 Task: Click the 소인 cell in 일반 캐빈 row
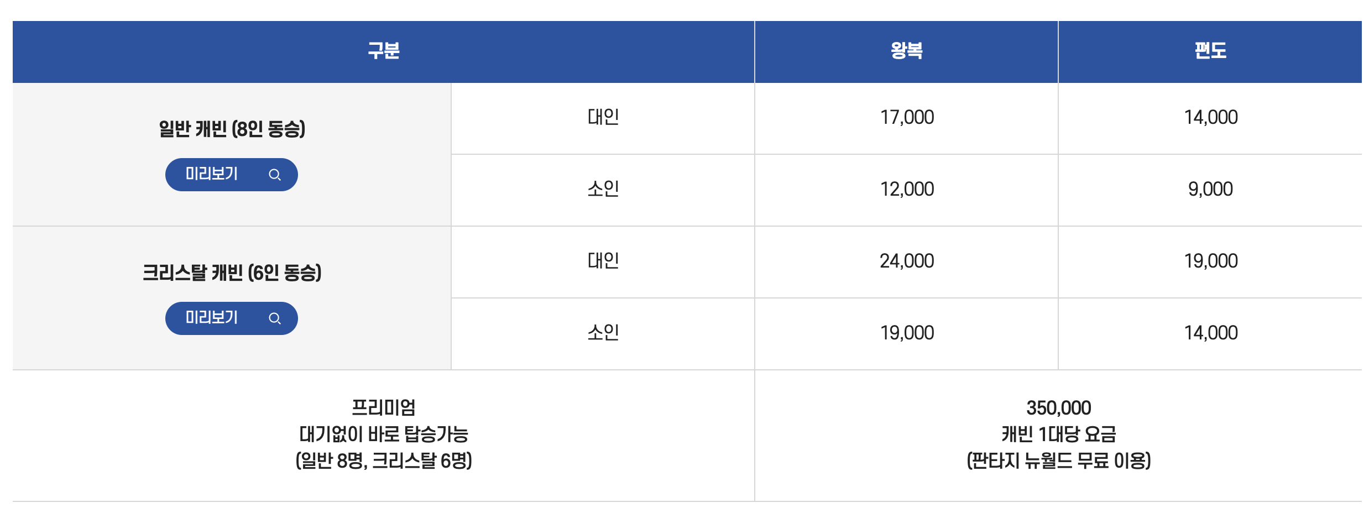pos(603,189)
